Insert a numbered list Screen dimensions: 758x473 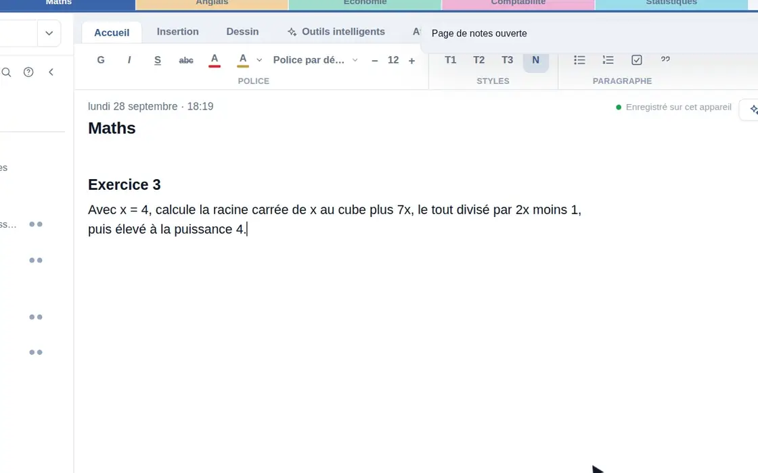tap(608, 60)
